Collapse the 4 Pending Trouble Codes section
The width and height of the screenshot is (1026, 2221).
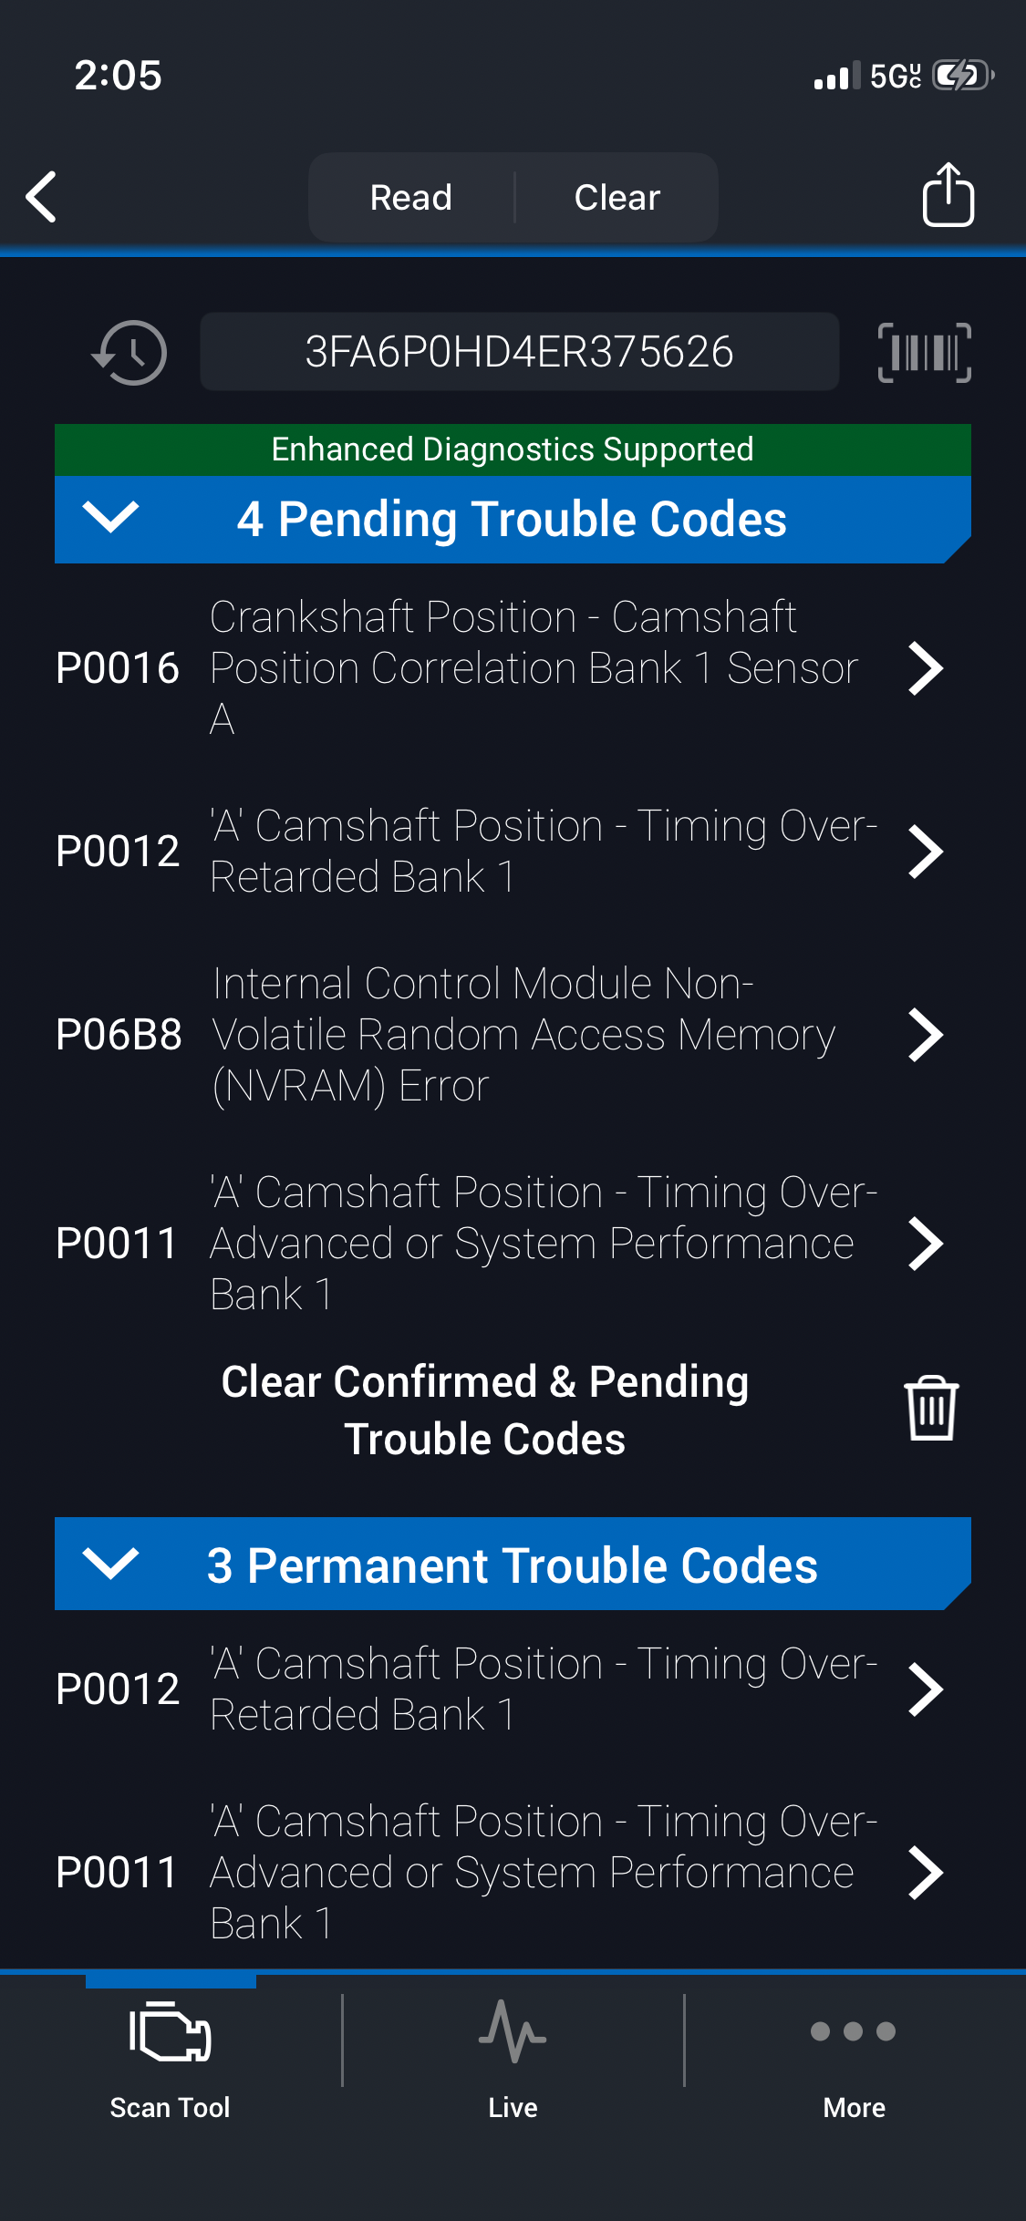[110, 518]
